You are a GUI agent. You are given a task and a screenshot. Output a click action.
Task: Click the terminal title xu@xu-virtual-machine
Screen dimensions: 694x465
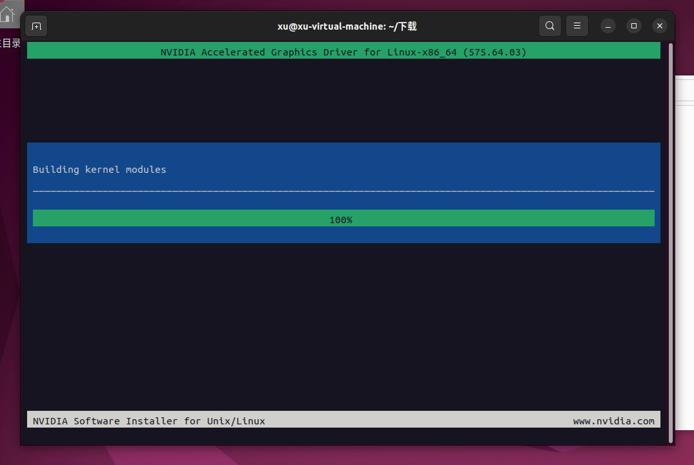point(347,26)
